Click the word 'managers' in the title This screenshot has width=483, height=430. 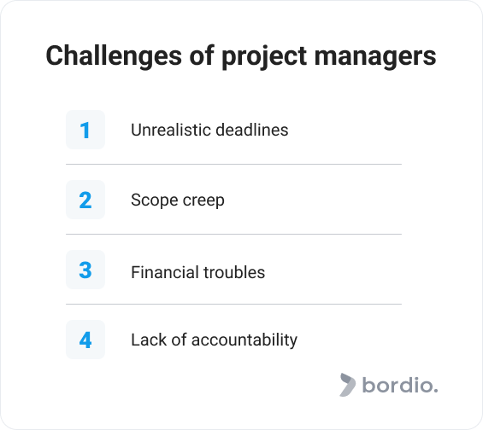(x=375, y=57)
